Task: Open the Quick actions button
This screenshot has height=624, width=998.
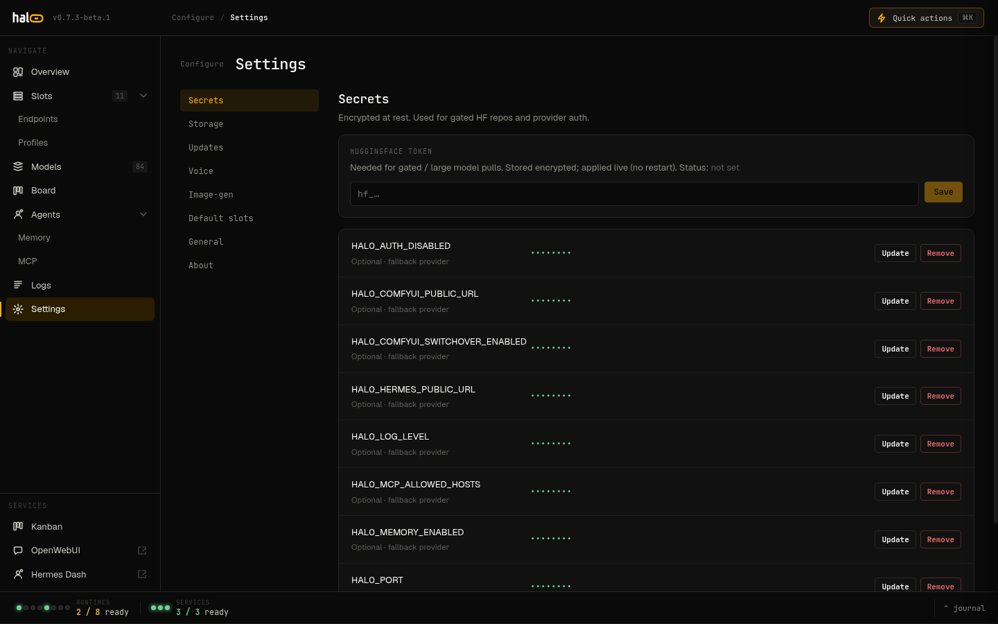Action: tap(927, 18)
